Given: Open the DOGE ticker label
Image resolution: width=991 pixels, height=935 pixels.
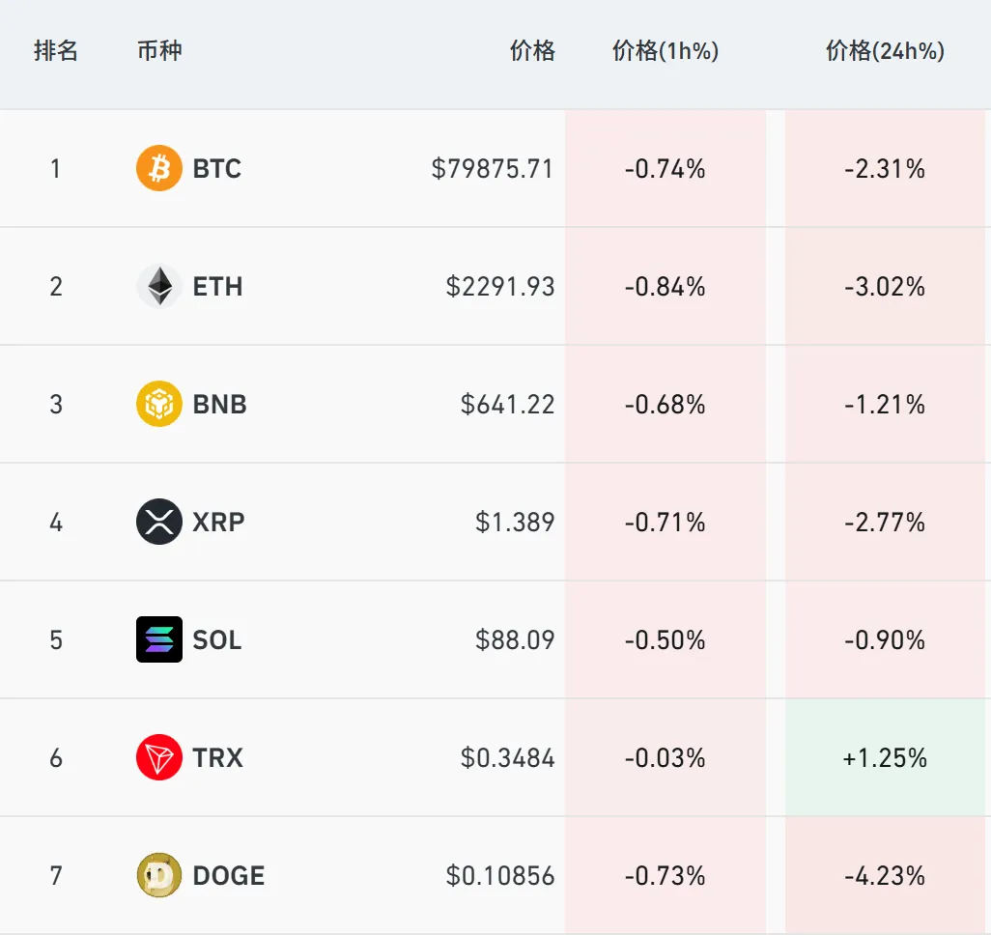Looking at the screenshot, I should 229,875.
